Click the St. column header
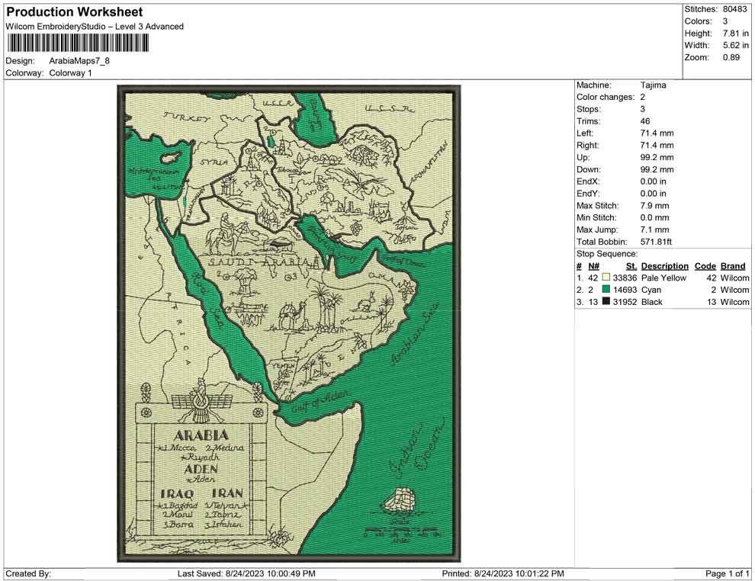This screenshot has height=581, width=755. 631,266
